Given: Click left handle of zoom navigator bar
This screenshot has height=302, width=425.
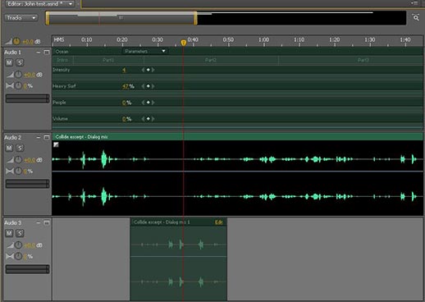Looking at the screenshot, I should point(48,18).
